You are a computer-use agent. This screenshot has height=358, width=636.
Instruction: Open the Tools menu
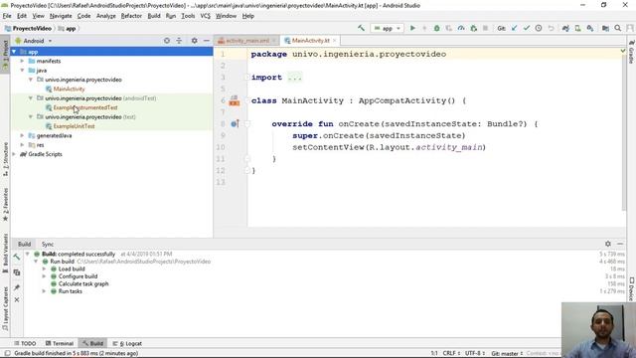[x=188, y=16]
